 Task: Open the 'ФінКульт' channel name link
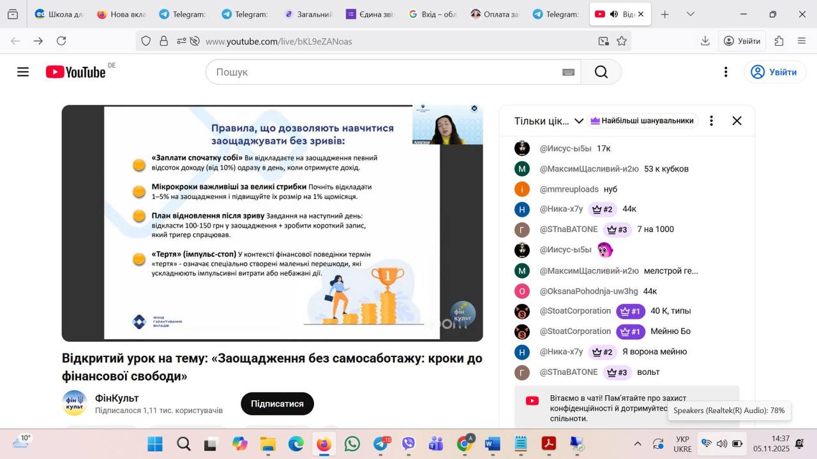(117, 398)
